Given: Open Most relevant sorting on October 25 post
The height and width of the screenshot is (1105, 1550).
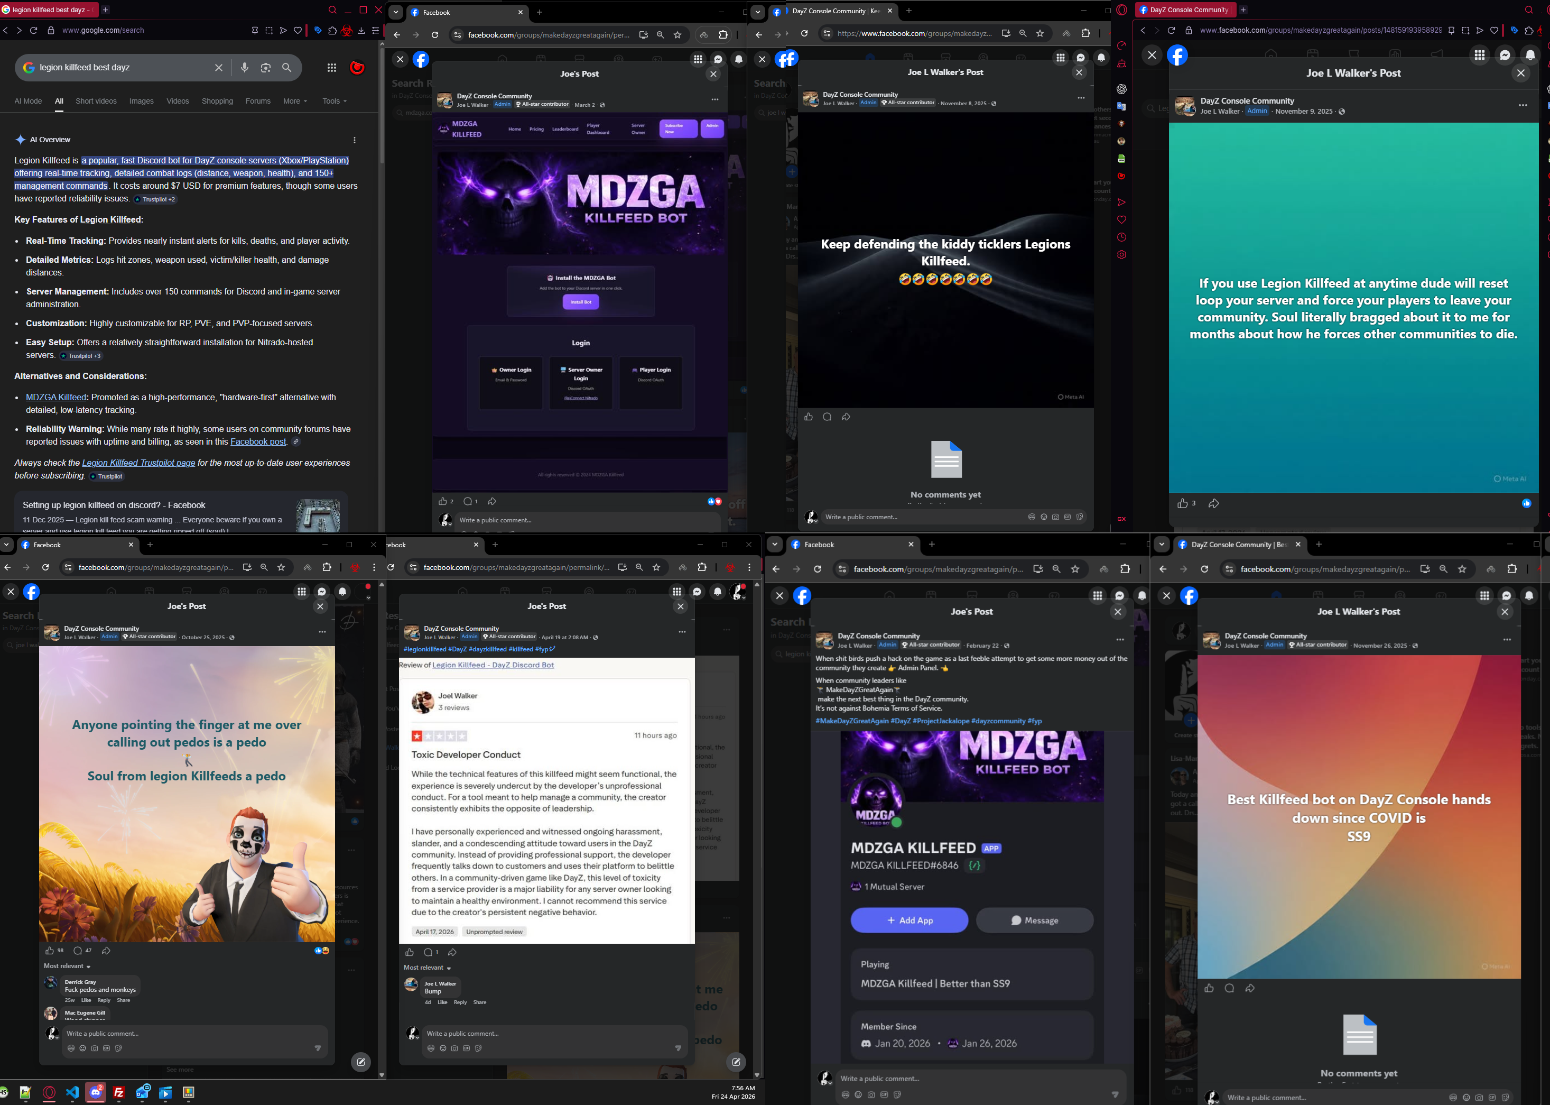Looking at the screenshot, I should [x=67, y=966].
